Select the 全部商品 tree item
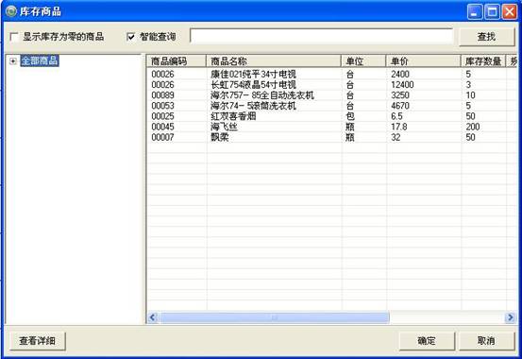The image size is (522, 359). (x=40, y=60)
